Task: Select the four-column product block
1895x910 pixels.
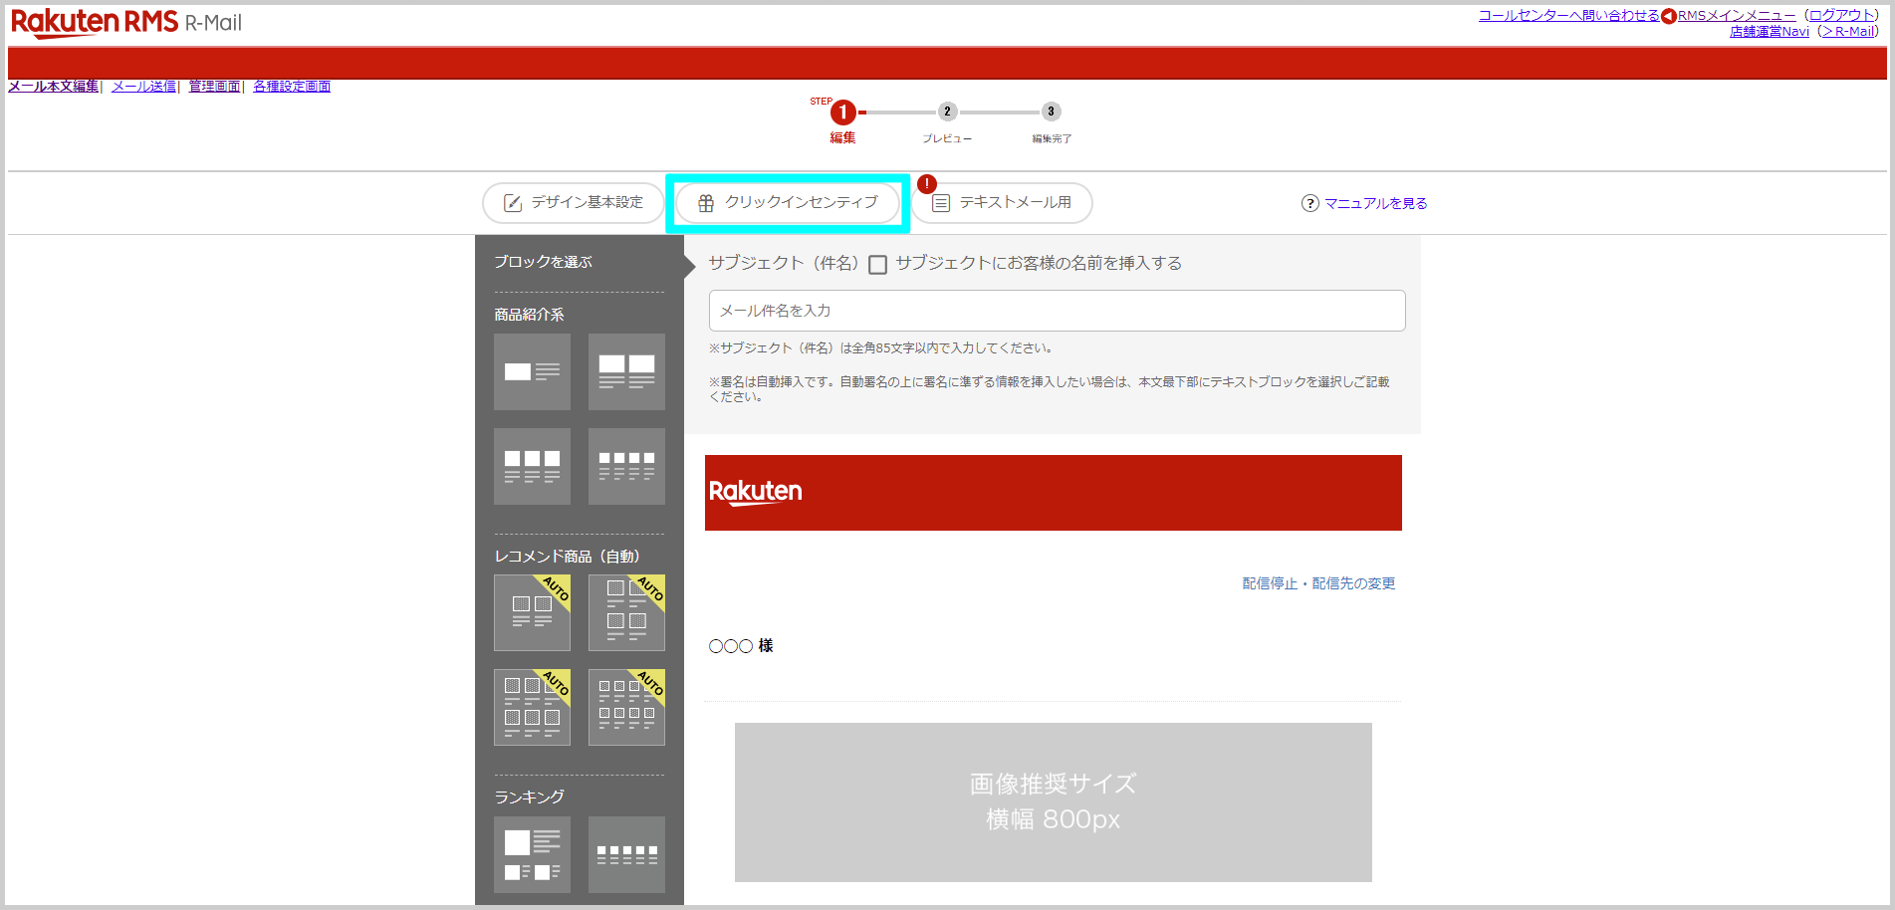Action: (x=626, y=466)
